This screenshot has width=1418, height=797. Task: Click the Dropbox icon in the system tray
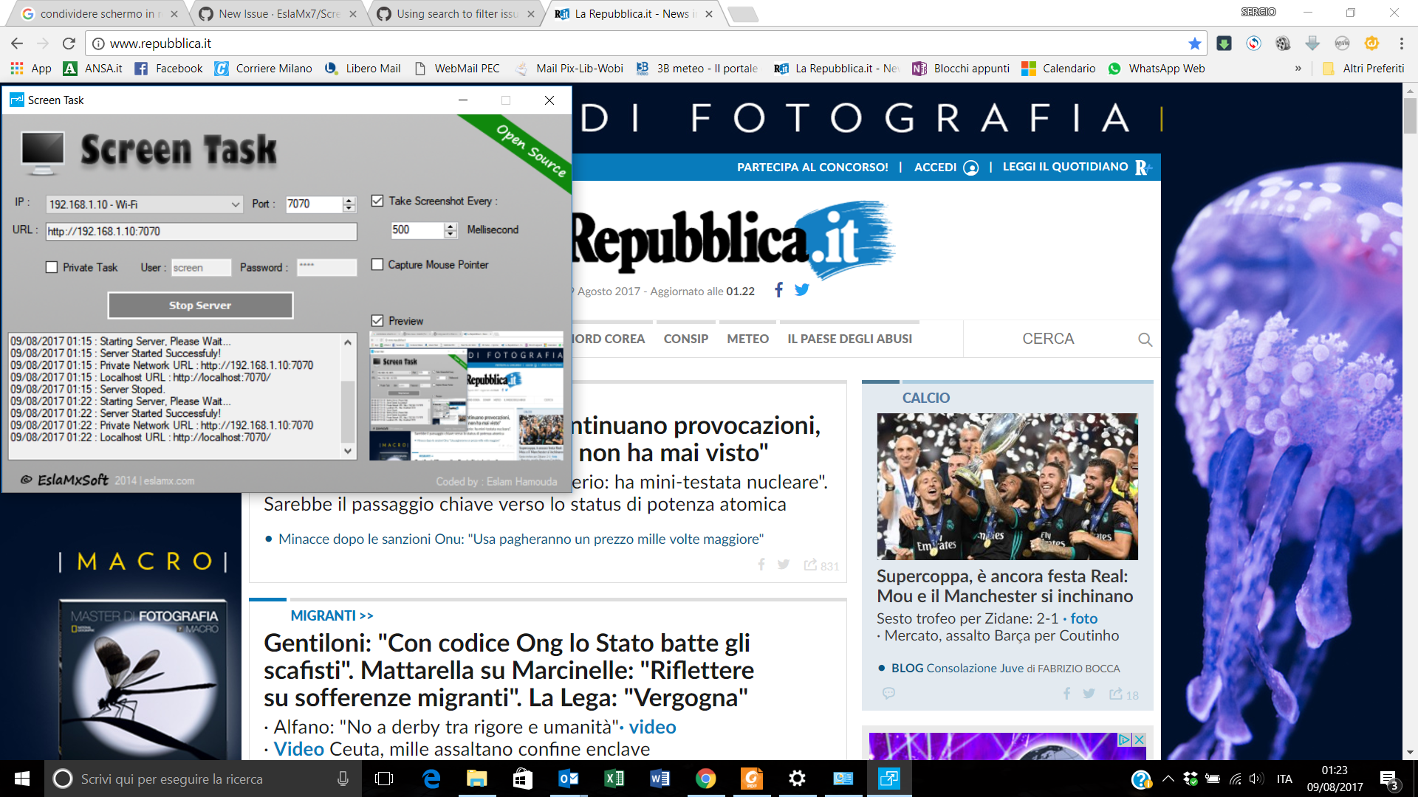(x=1190, y=779)
